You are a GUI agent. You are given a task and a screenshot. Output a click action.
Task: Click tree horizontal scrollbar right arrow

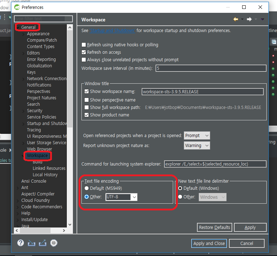click(x=64, y=230)
